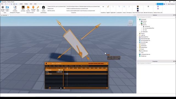This screenshot has width=176, height=99.
Task: Toggle the Dummy track checkbox in Moon Animator
Action: (46, 70)
